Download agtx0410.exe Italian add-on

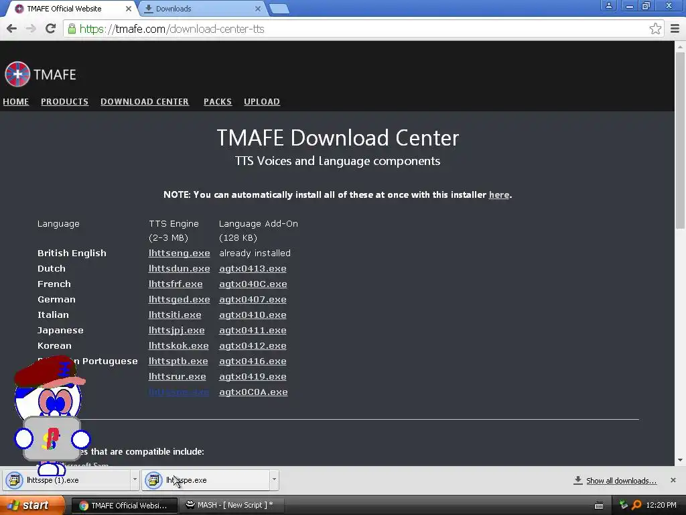tap(253, 315)
